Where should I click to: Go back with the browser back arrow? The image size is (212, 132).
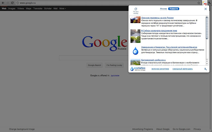3,3
